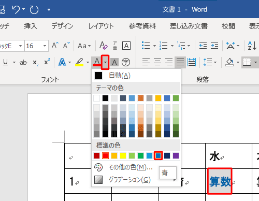Screen dimensions: 259x201
Task: Choose 青 blue standard color
Action: tap(159, 155)
